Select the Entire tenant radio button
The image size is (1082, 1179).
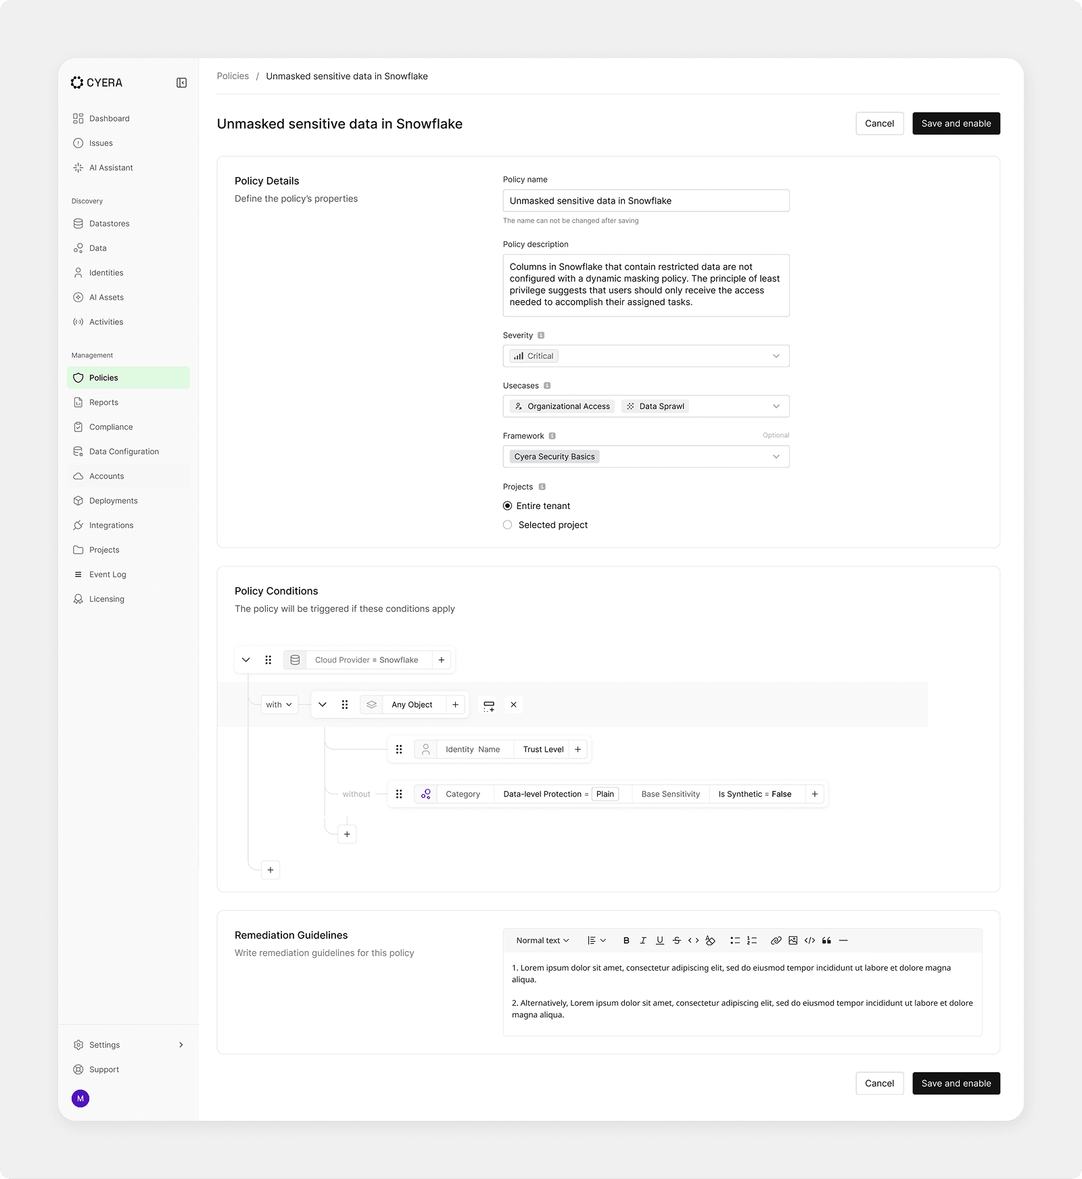507,505
